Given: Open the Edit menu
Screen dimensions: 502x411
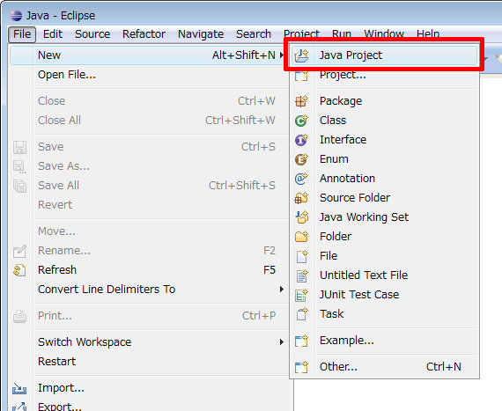Looking at the screenshot, I should coord(53,34).
